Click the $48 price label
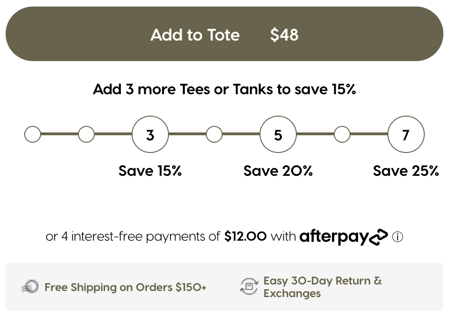Image resolution: width=449 pixels, height=319 pixels. click(x=284, y=35)
